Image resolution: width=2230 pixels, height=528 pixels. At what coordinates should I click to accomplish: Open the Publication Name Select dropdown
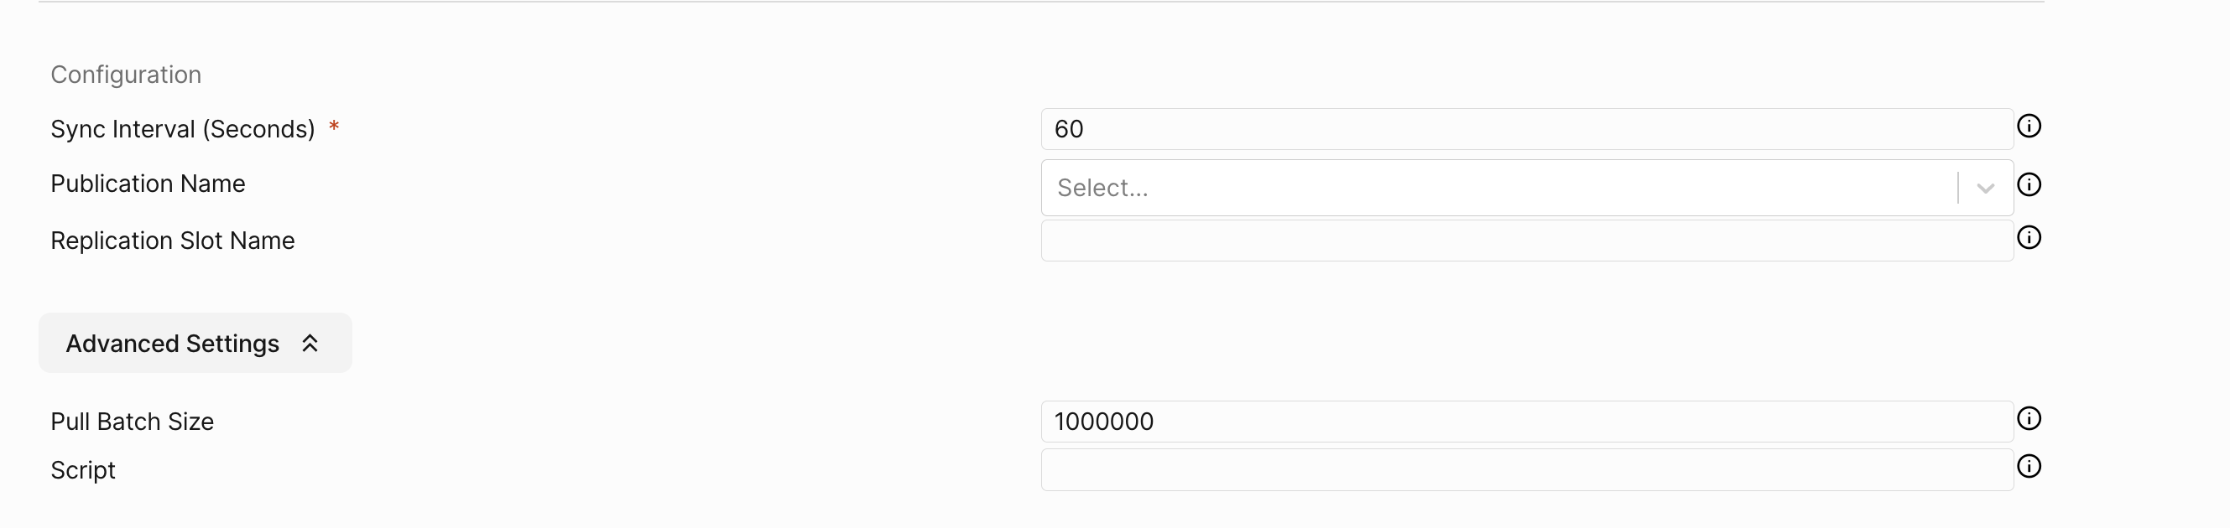[x=1527, y=188]
